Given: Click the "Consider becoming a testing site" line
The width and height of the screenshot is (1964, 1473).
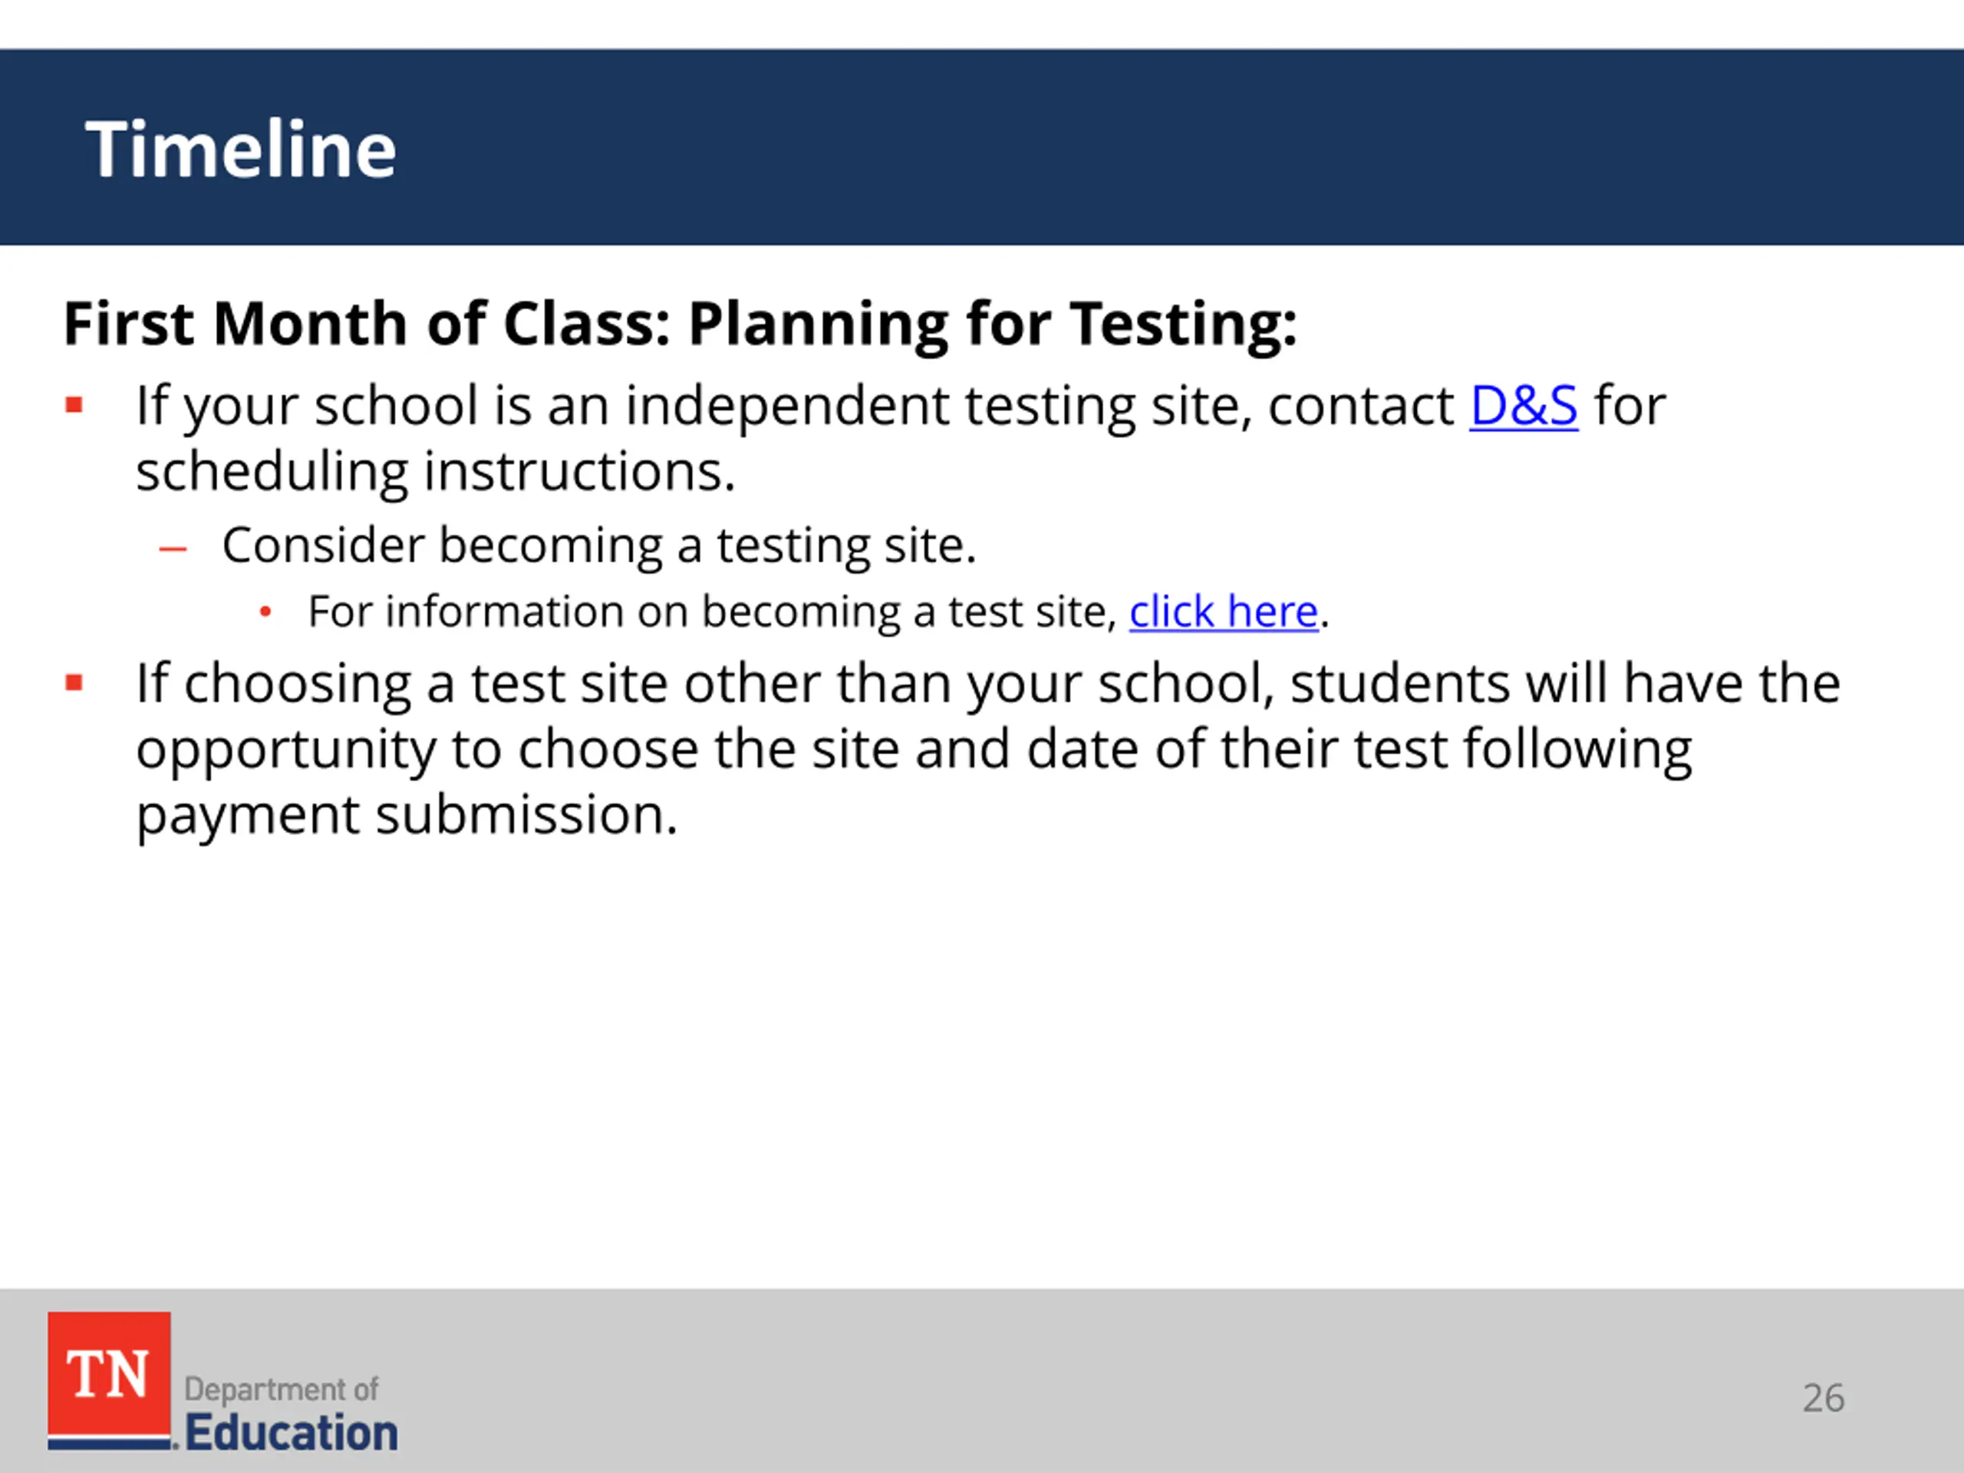Looking at the screenshot, I should pyautogui.click(x=599, y=545).
